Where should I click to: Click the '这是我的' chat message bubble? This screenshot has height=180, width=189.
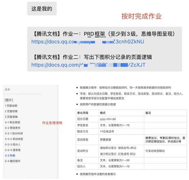click(x=42, y=8)
